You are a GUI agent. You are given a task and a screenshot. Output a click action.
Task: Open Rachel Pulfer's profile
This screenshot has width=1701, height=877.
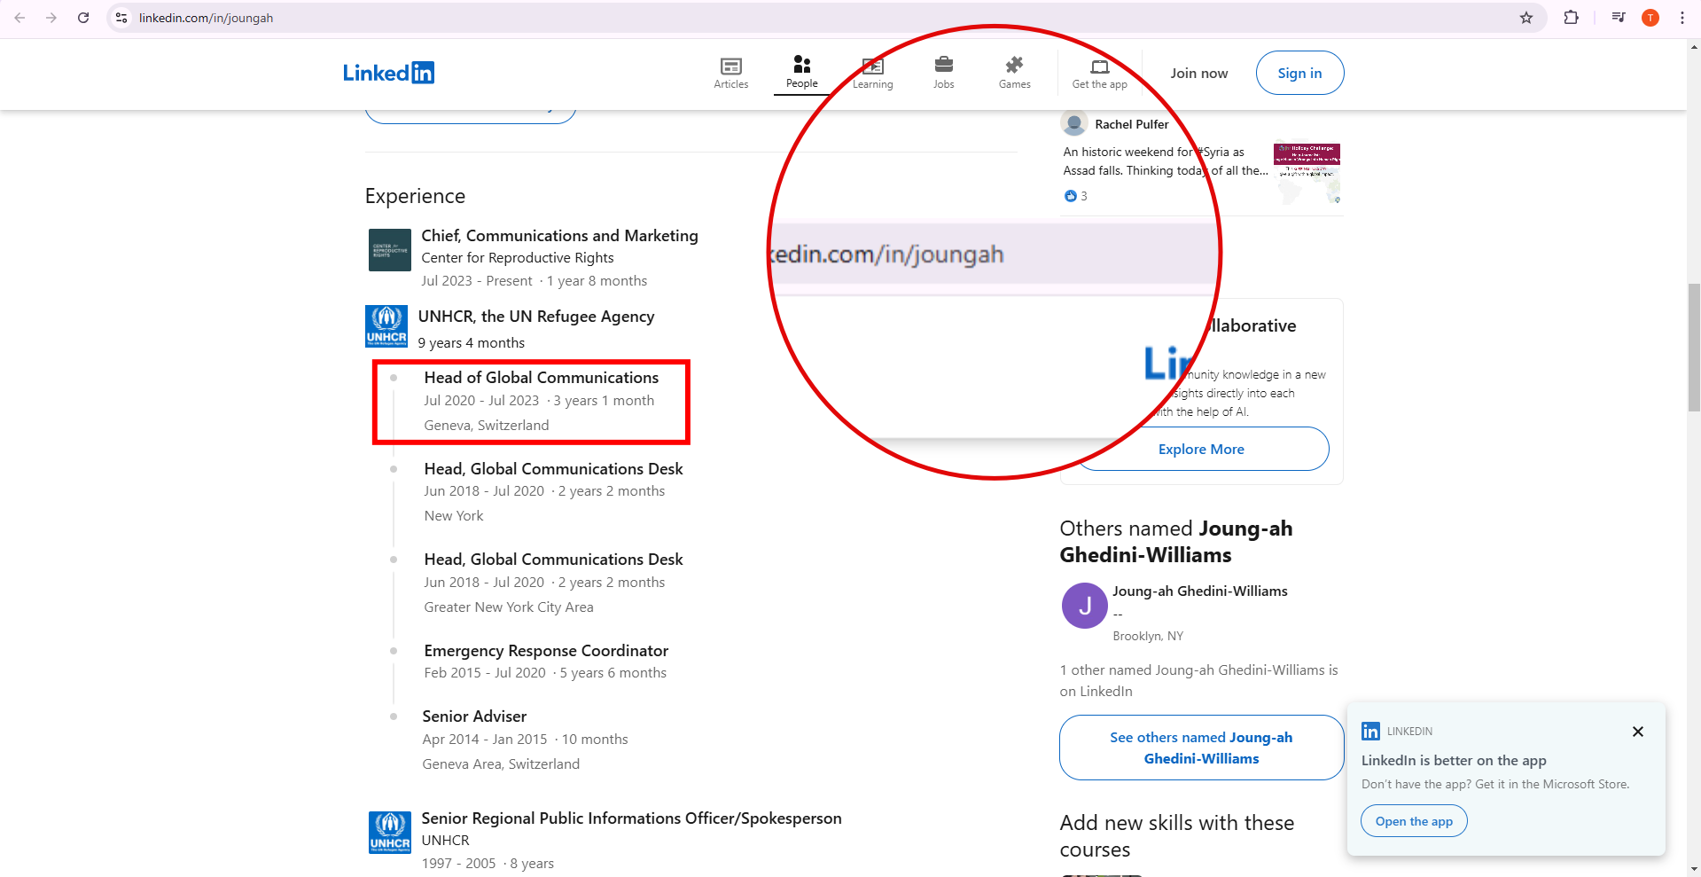1132,124
